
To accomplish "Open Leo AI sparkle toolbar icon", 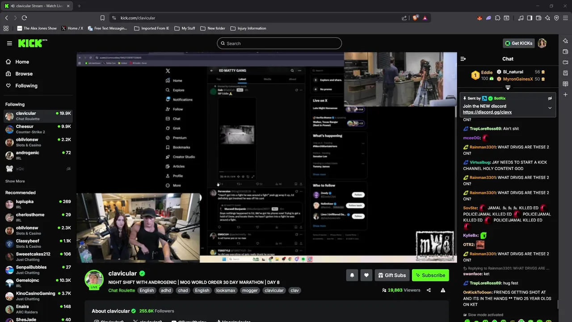I will click(547, 18).
